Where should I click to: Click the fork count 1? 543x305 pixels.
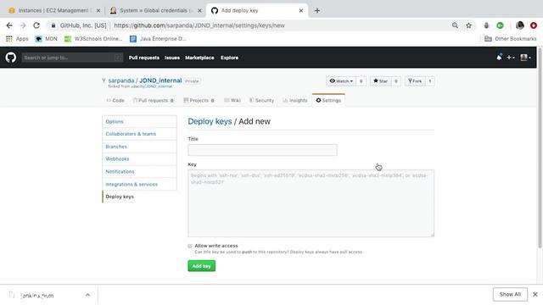430,81
